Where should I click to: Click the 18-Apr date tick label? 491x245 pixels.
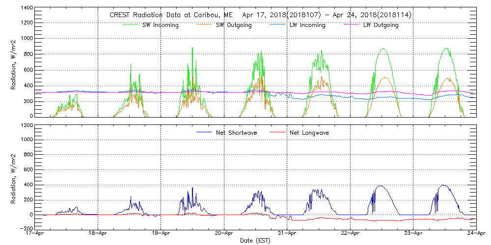coord(98,234)
